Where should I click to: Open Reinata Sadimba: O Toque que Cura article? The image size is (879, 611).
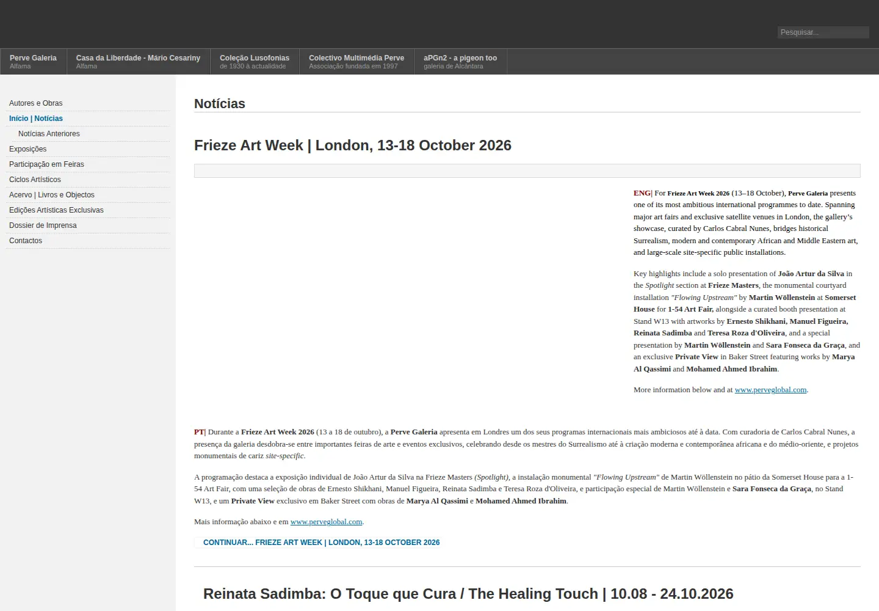pyautogui.click(x=468, y=594)
